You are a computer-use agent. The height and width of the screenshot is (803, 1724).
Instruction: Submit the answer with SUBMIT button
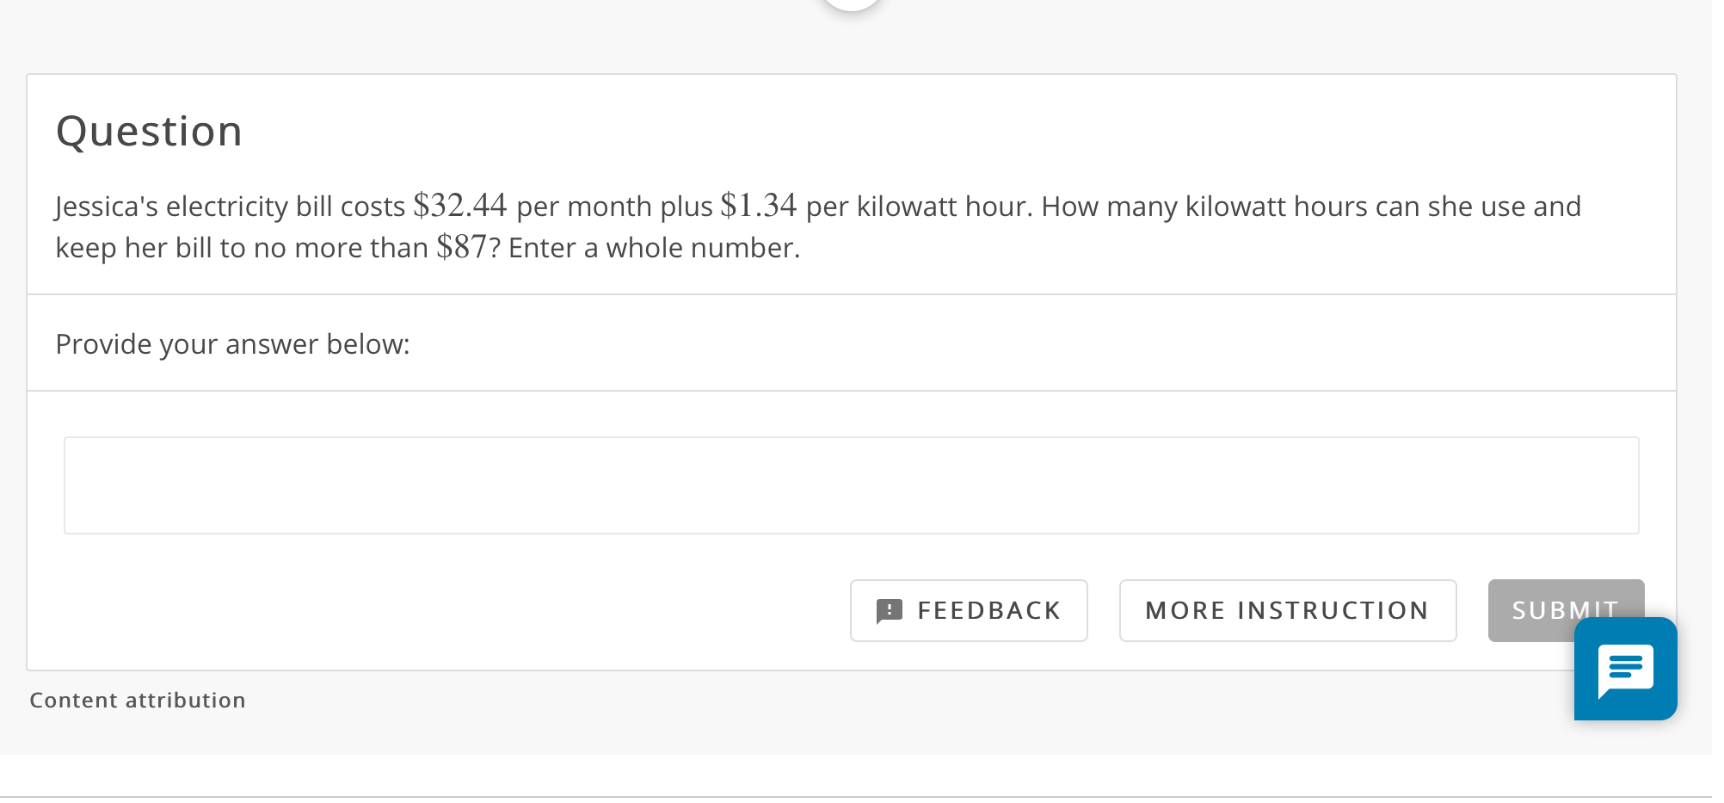pyautogui.click(x=1531, y=601)
